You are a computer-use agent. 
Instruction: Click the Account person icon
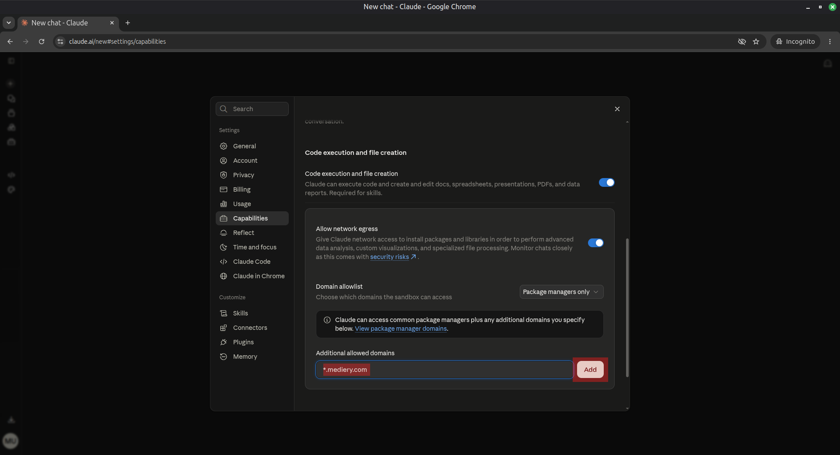coord(224,161)
